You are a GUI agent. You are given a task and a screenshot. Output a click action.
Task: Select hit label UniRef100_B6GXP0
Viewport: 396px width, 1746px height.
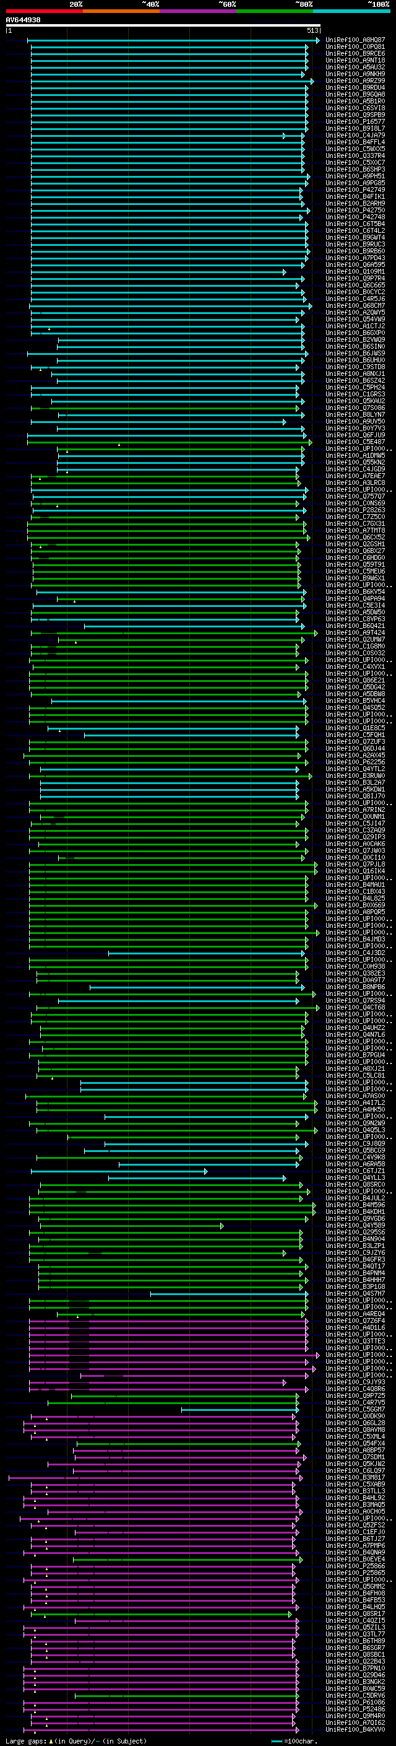tap(355, 333)
